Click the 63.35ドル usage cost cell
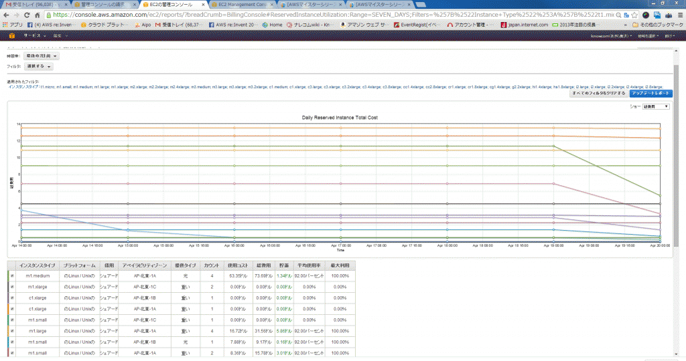Image resolution: width=686 pixels, height=361 pixels. pos(238,276)
